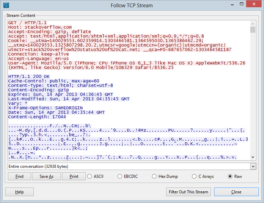Click Filter Out This Stream
This screenshot has width=264, height=203.
tap(189, 192)
